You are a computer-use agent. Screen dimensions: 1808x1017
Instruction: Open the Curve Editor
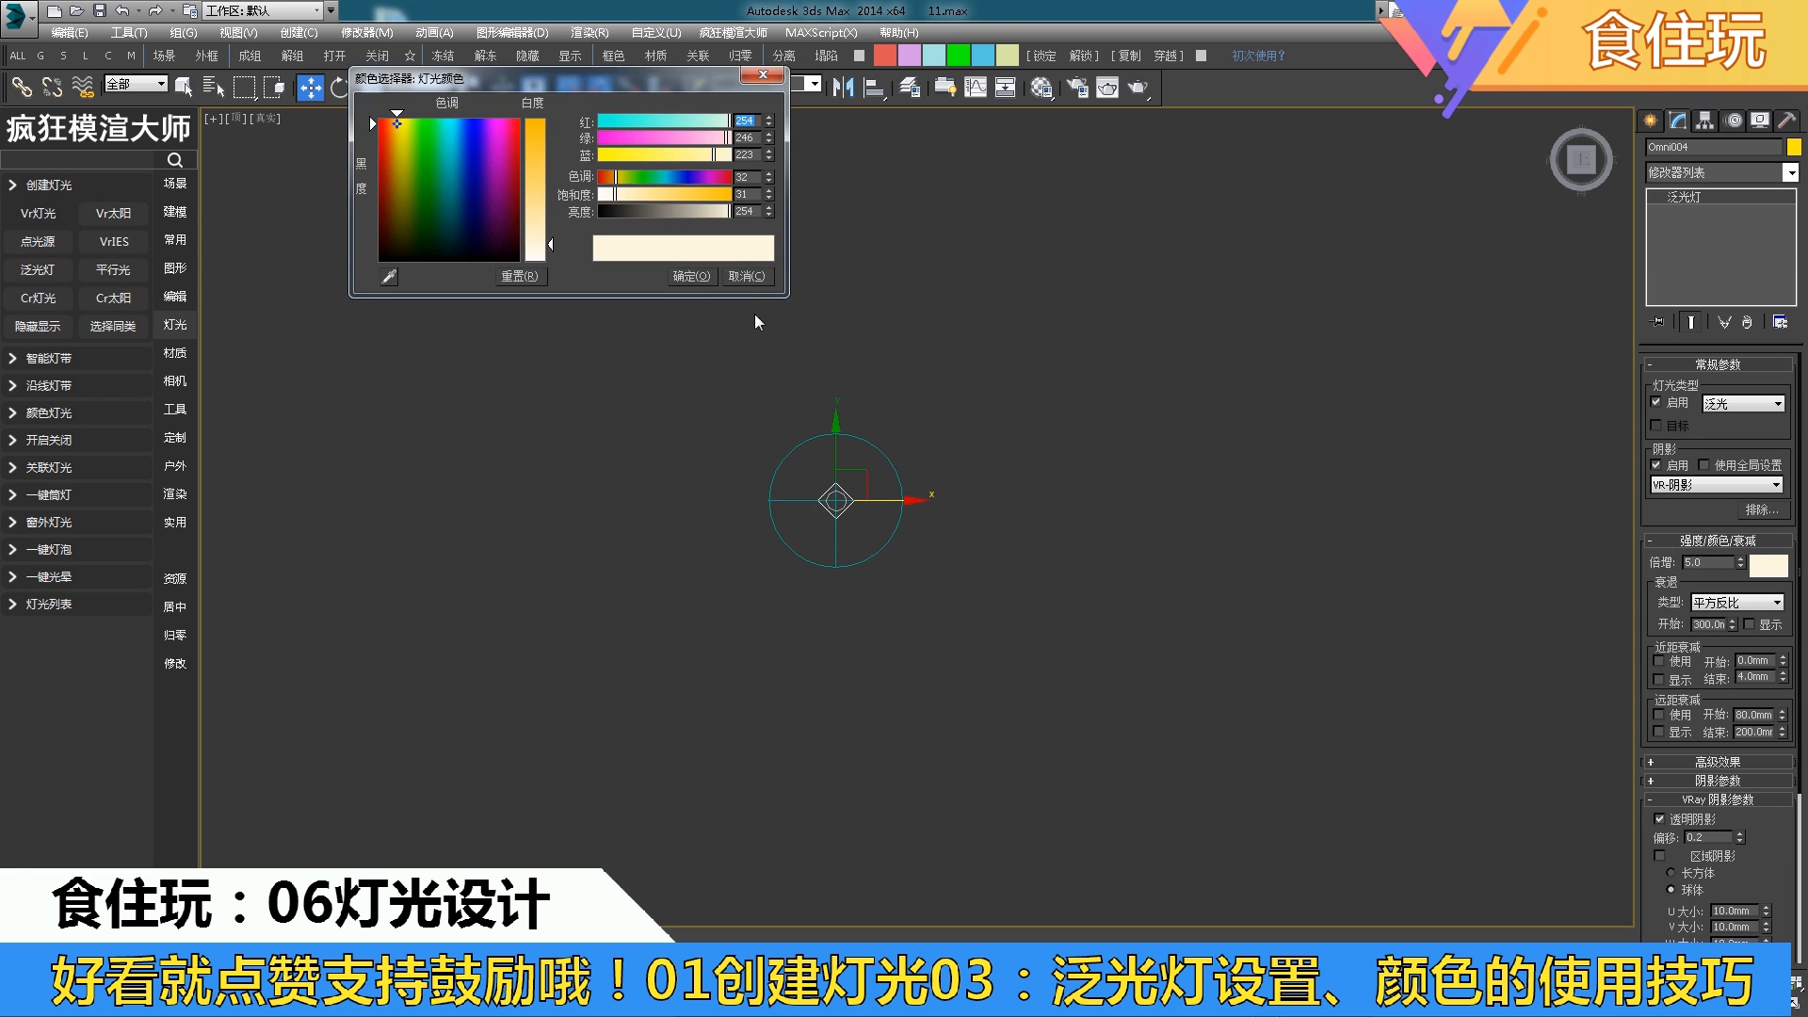(976, 88)
